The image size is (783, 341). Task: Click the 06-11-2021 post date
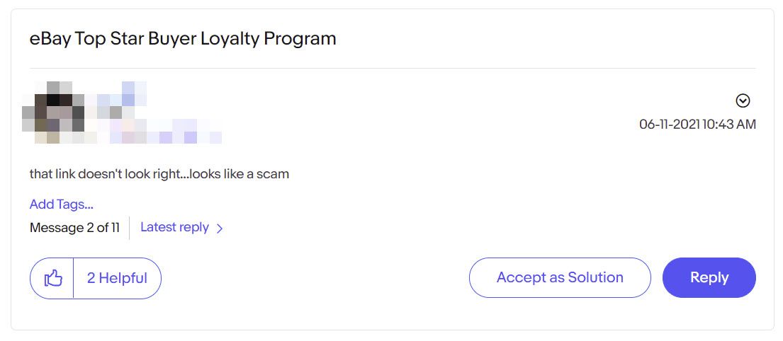click(669, 124)
